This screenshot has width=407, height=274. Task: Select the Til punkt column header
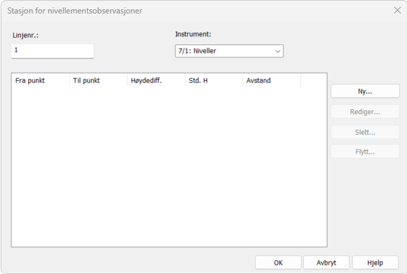point(97,81)
